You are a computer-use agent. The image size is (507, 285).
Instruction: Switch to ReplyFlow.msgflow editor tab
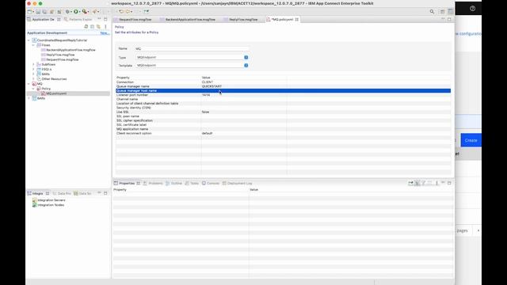243,19
